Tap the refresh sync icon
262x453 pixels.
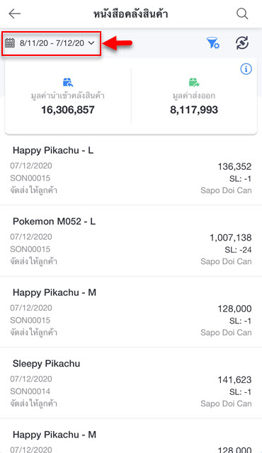pos(242,43)
